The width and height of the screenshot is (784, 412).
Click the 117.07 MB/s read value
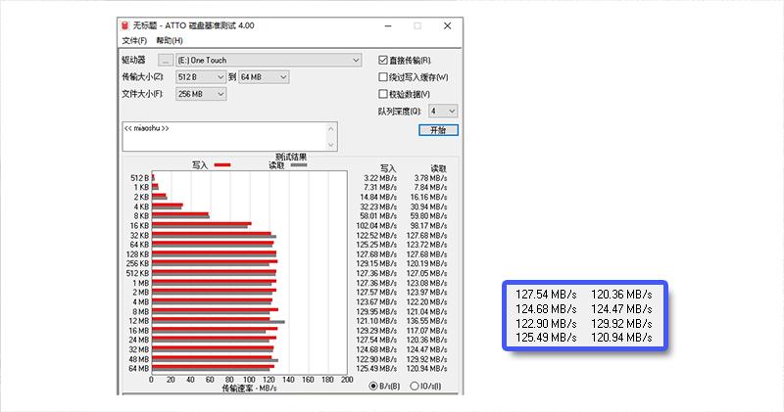[x=426, y=331]
